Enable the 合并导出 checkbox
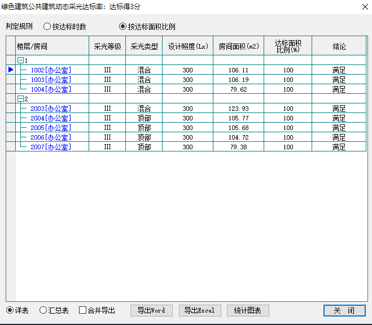This screenshot has height=325, width=372. pos(83,310)
